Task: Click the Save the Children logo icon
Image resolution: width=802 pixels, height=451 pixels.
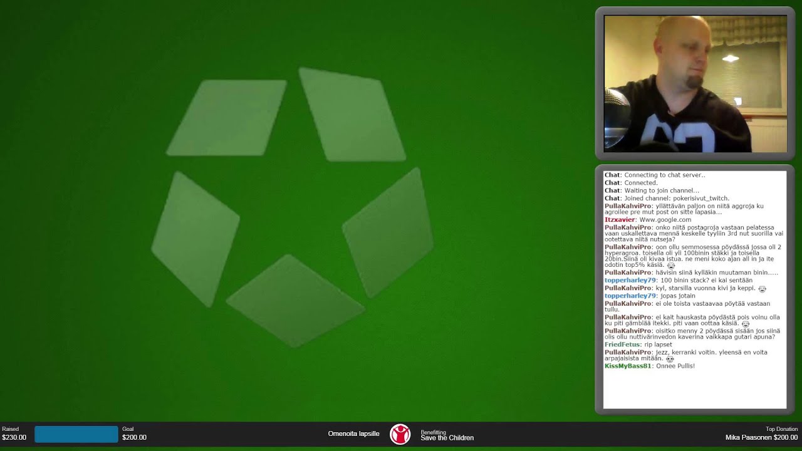Action: [x=400, y=434]
